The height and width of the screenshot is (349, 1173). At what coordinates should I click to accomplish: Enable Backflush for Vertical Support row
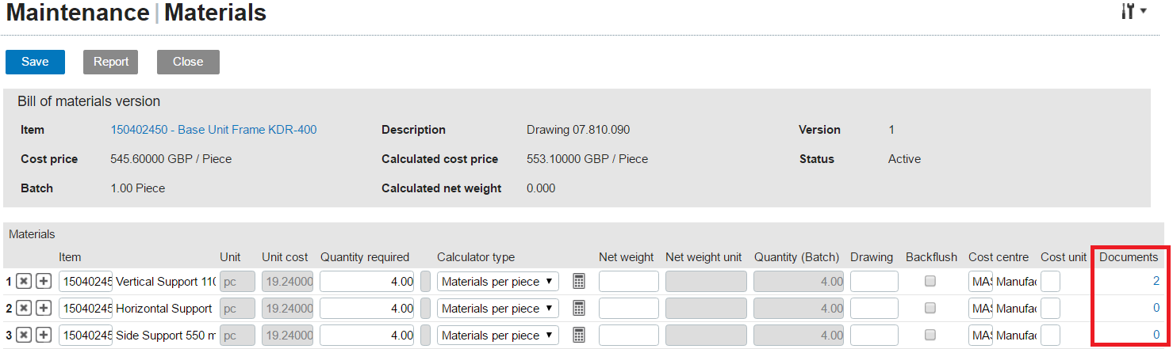point(930,281)
